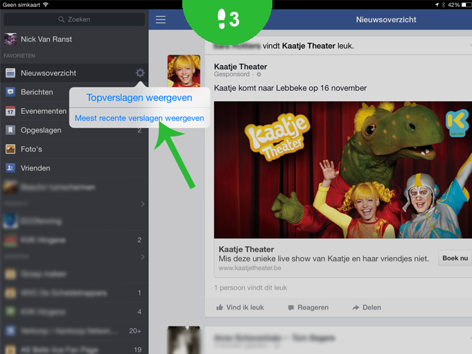The width and height of the screenshot is (472, 354).
Task: Open the hamburger menu icon
Action: 160,20
